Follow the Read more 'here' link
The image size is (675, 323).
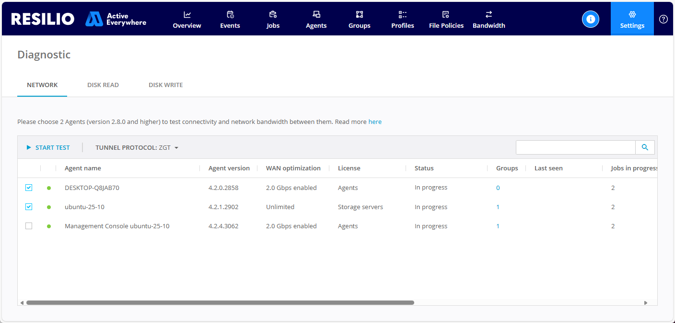(x=375, y=122)
